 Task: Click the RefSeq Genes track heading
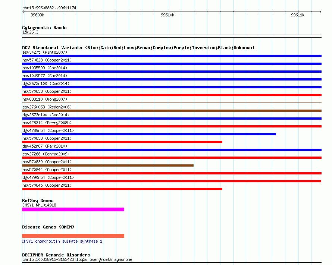tap(38, 201)
